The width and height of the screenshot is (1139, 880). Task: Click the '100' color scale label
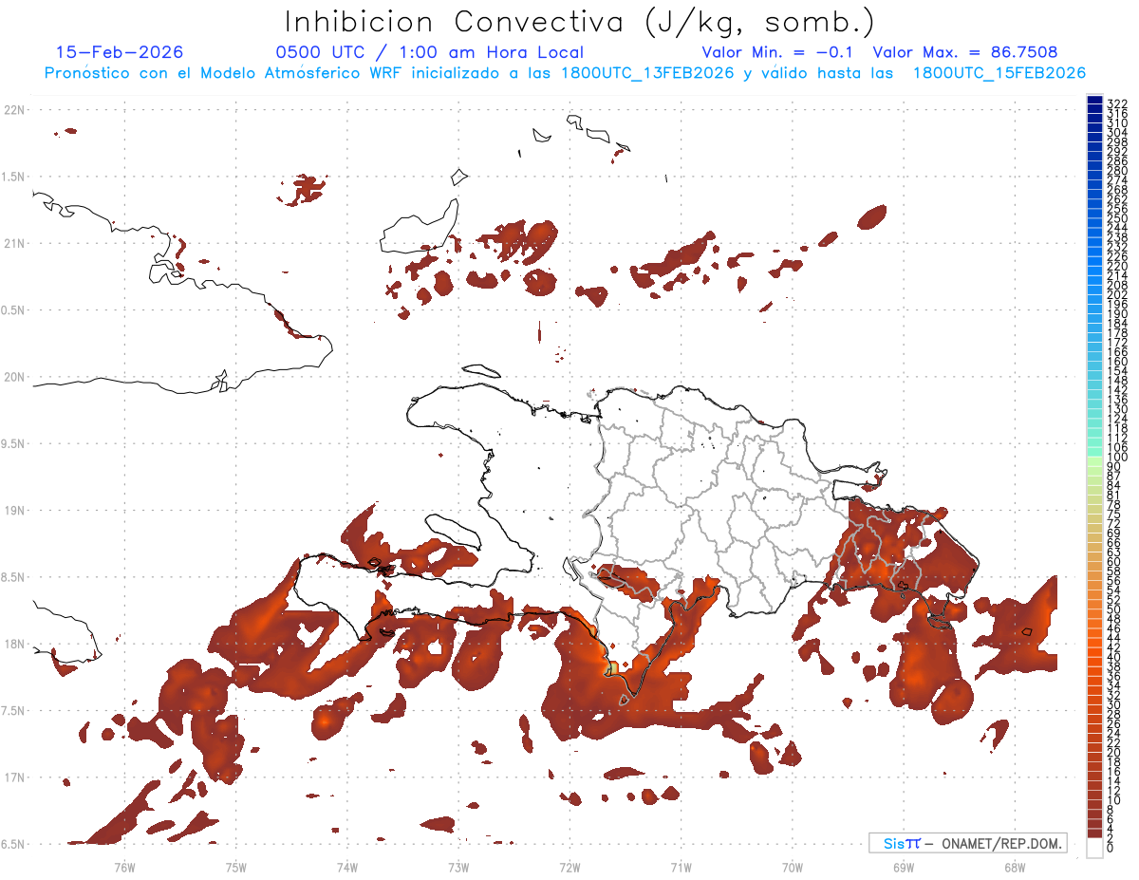(1117, 457)
